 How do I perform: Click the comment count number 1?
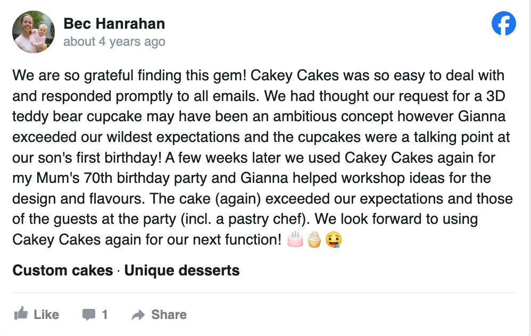click(x=105, y=315)
